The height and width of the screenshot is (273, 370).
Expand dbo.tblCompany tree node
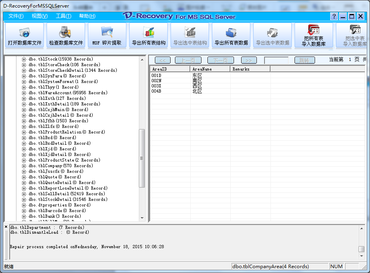24,166
